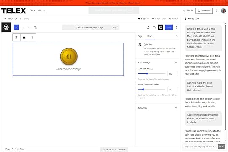Switch to the Block settings tab
The height and width of the screenshot is (152, 228).
coord(150,36)
